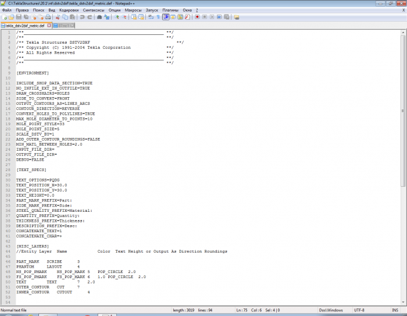Toggle synchronized vertical scrolling
The image size is (407, 316).
click(x=134, y=17)
